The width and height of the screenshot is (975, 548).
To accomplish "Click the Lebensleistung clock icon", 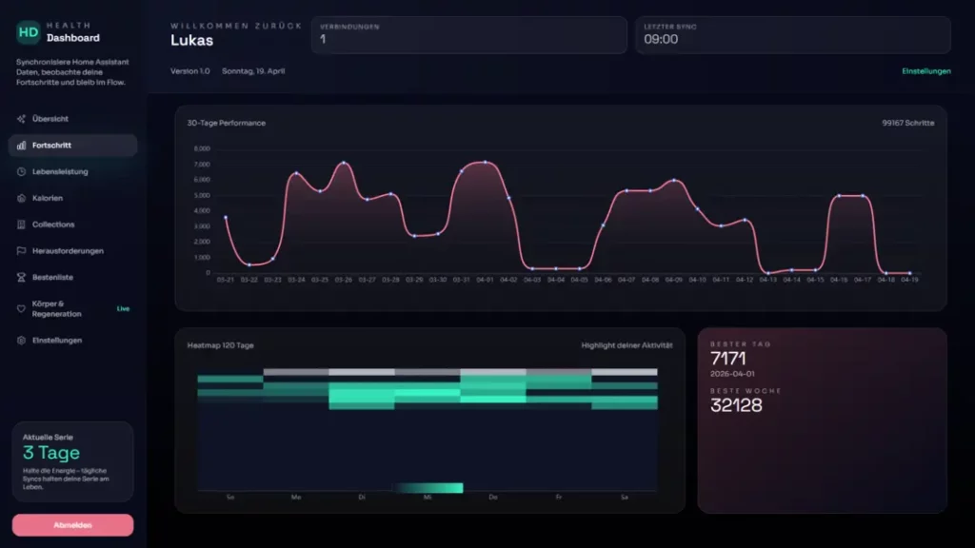I will pyautogui.click(x=21, y=171).
